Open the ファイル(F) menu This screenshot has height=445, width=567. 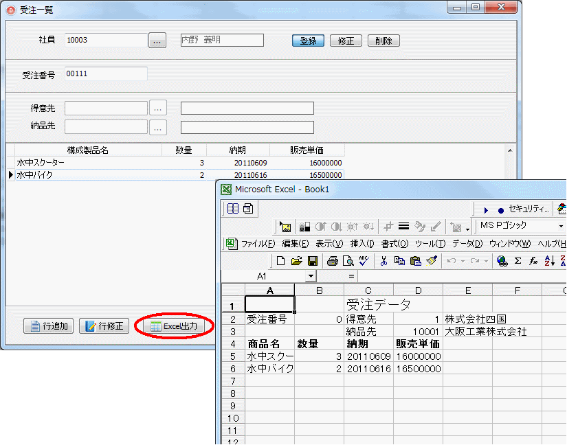coord(258,244)
